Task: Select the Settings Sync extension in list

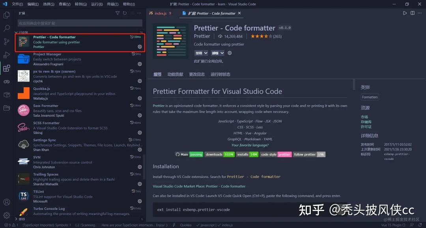Action: (80, 145)
